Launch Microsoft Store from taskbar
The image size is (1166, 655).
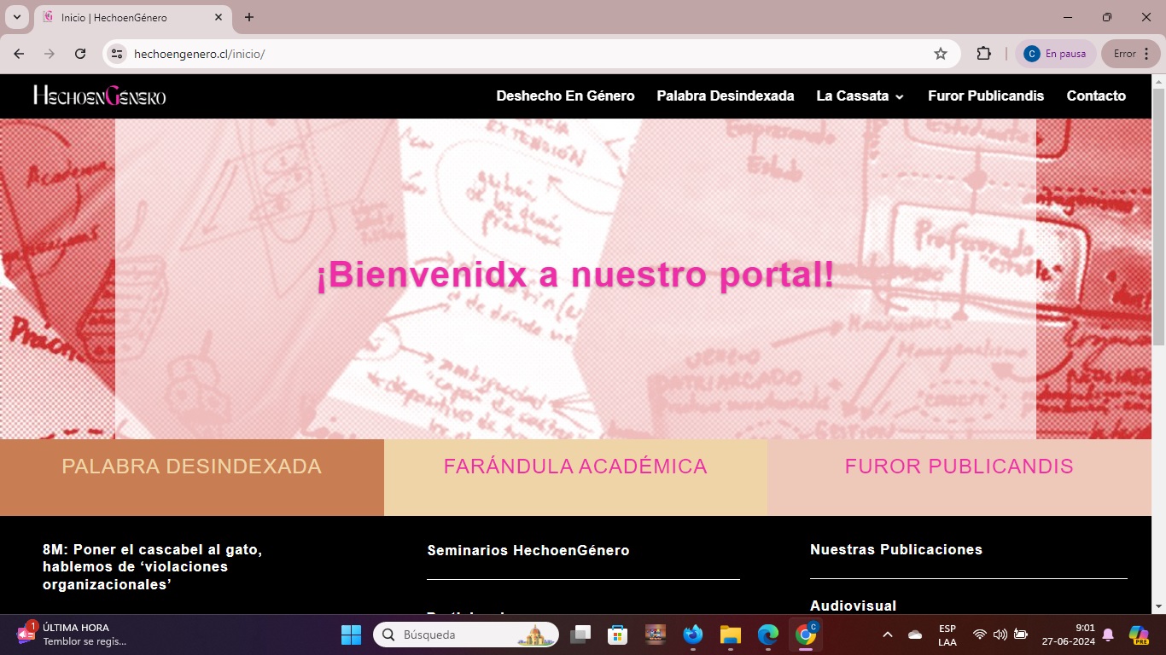point(618,635)
